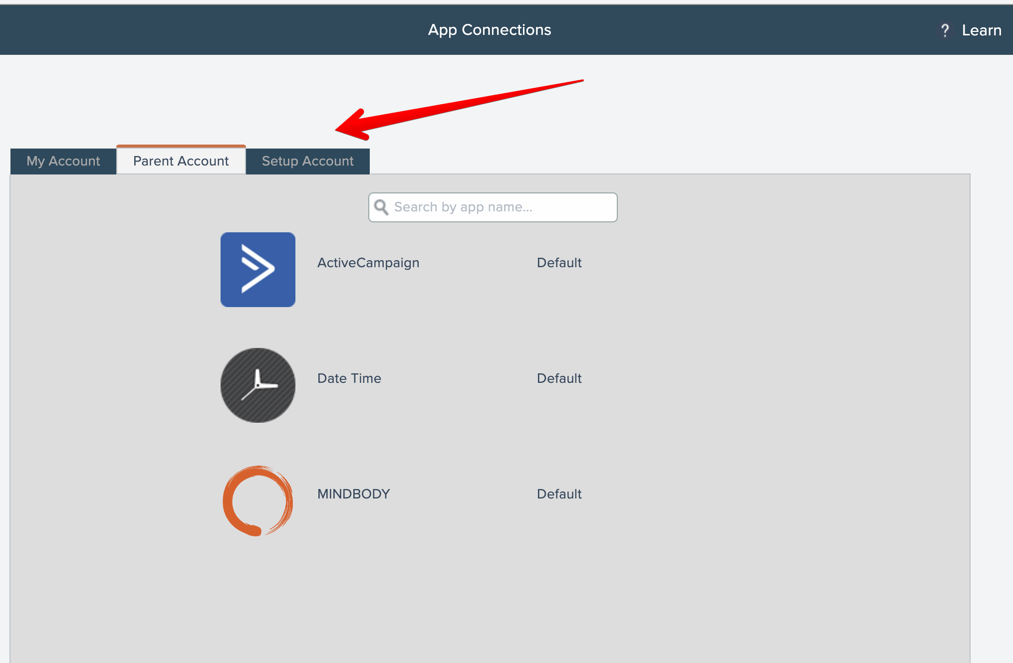
Task: Click the ActiveCampaign app name
Action: [x=368, y=263]
